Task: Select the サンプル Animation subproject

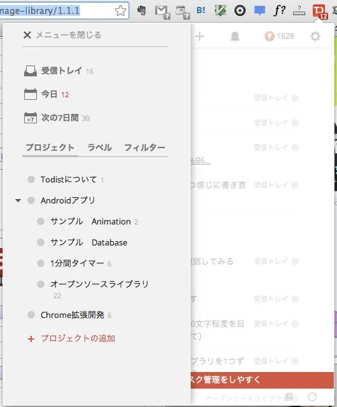Action: pyautogui.click(x=90, y=221)
